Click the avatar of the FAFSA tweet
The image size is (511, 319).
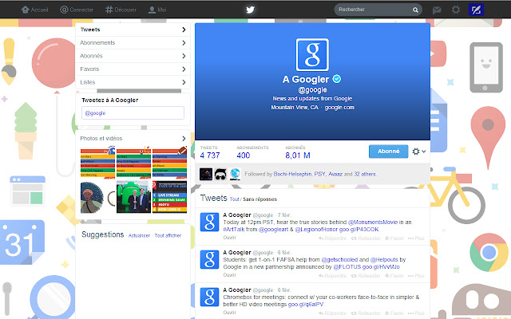[209, 259]
